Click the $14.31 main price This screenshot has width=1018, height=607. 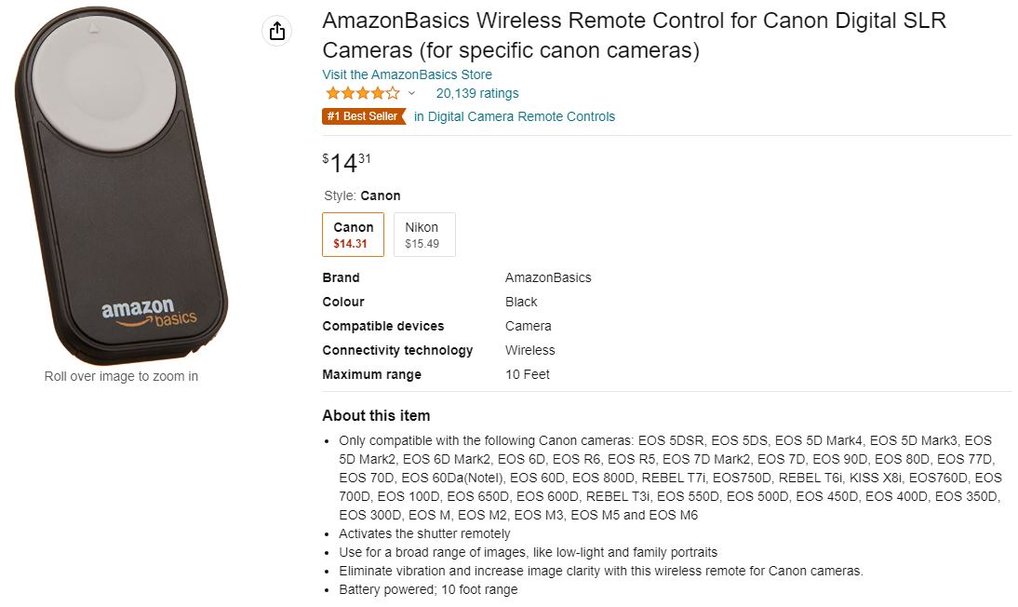pos(346,163)
